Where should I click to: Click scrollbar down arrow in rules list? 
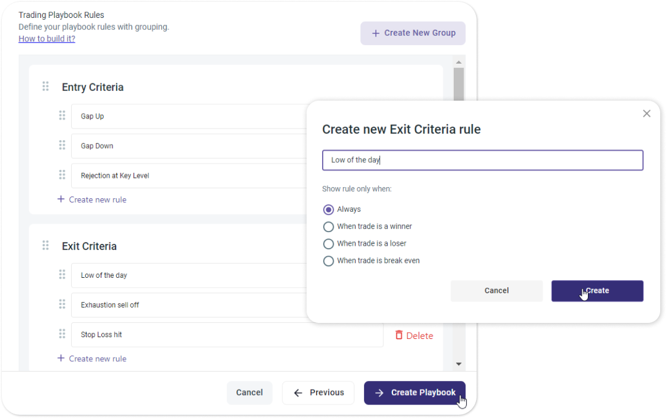pos(458,364)
